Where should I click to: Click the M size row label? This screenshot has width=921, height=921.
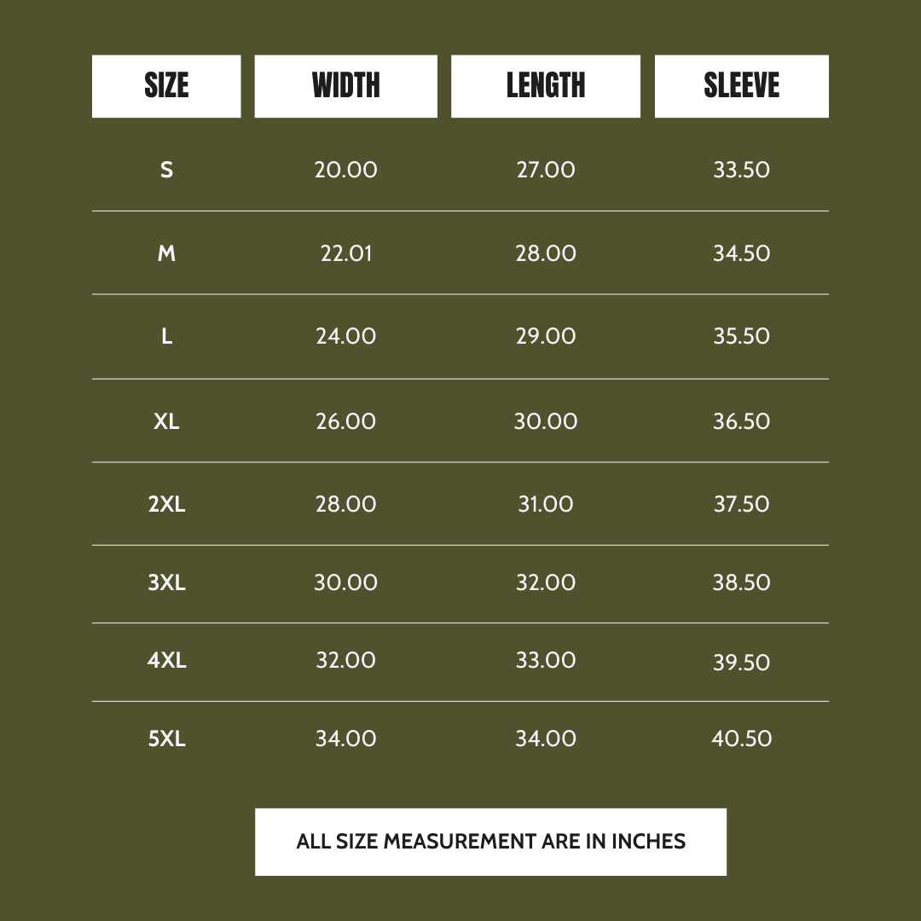166,253
